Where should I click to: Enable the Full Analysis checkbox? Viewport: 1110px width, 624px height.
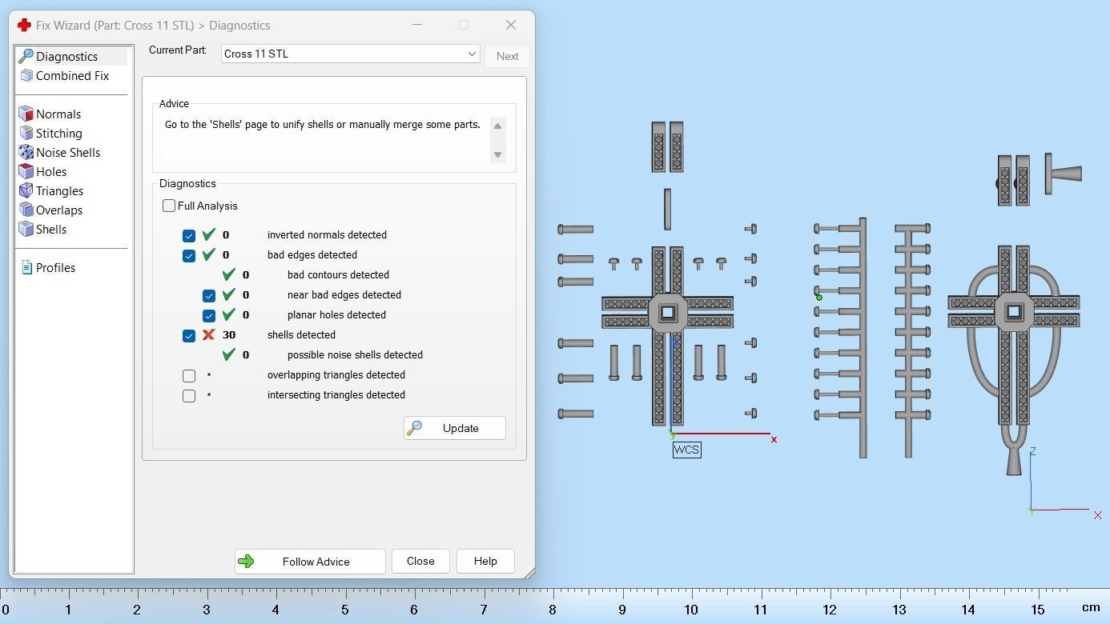click(169, 206)
